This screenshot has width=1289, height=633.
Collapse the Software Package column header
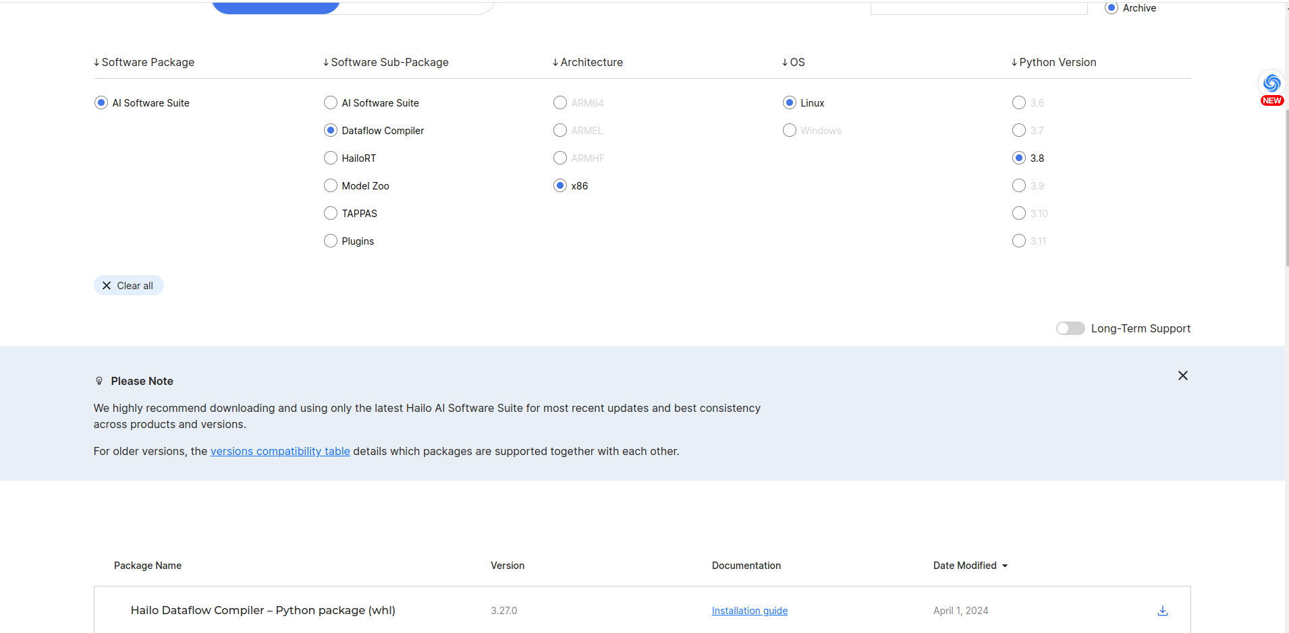(x=144, y=62)
